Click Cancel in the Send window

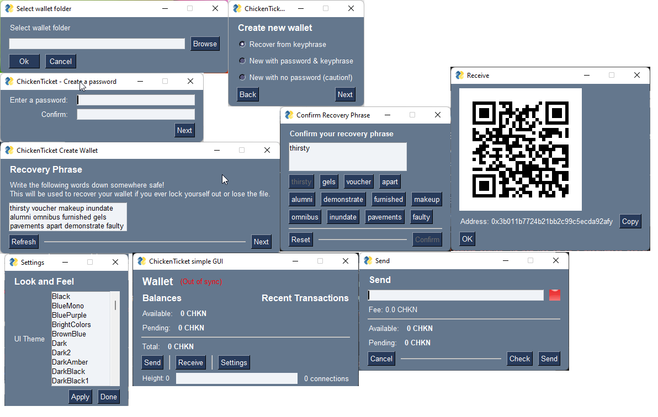pyautogui.click(x=381, y=359)
